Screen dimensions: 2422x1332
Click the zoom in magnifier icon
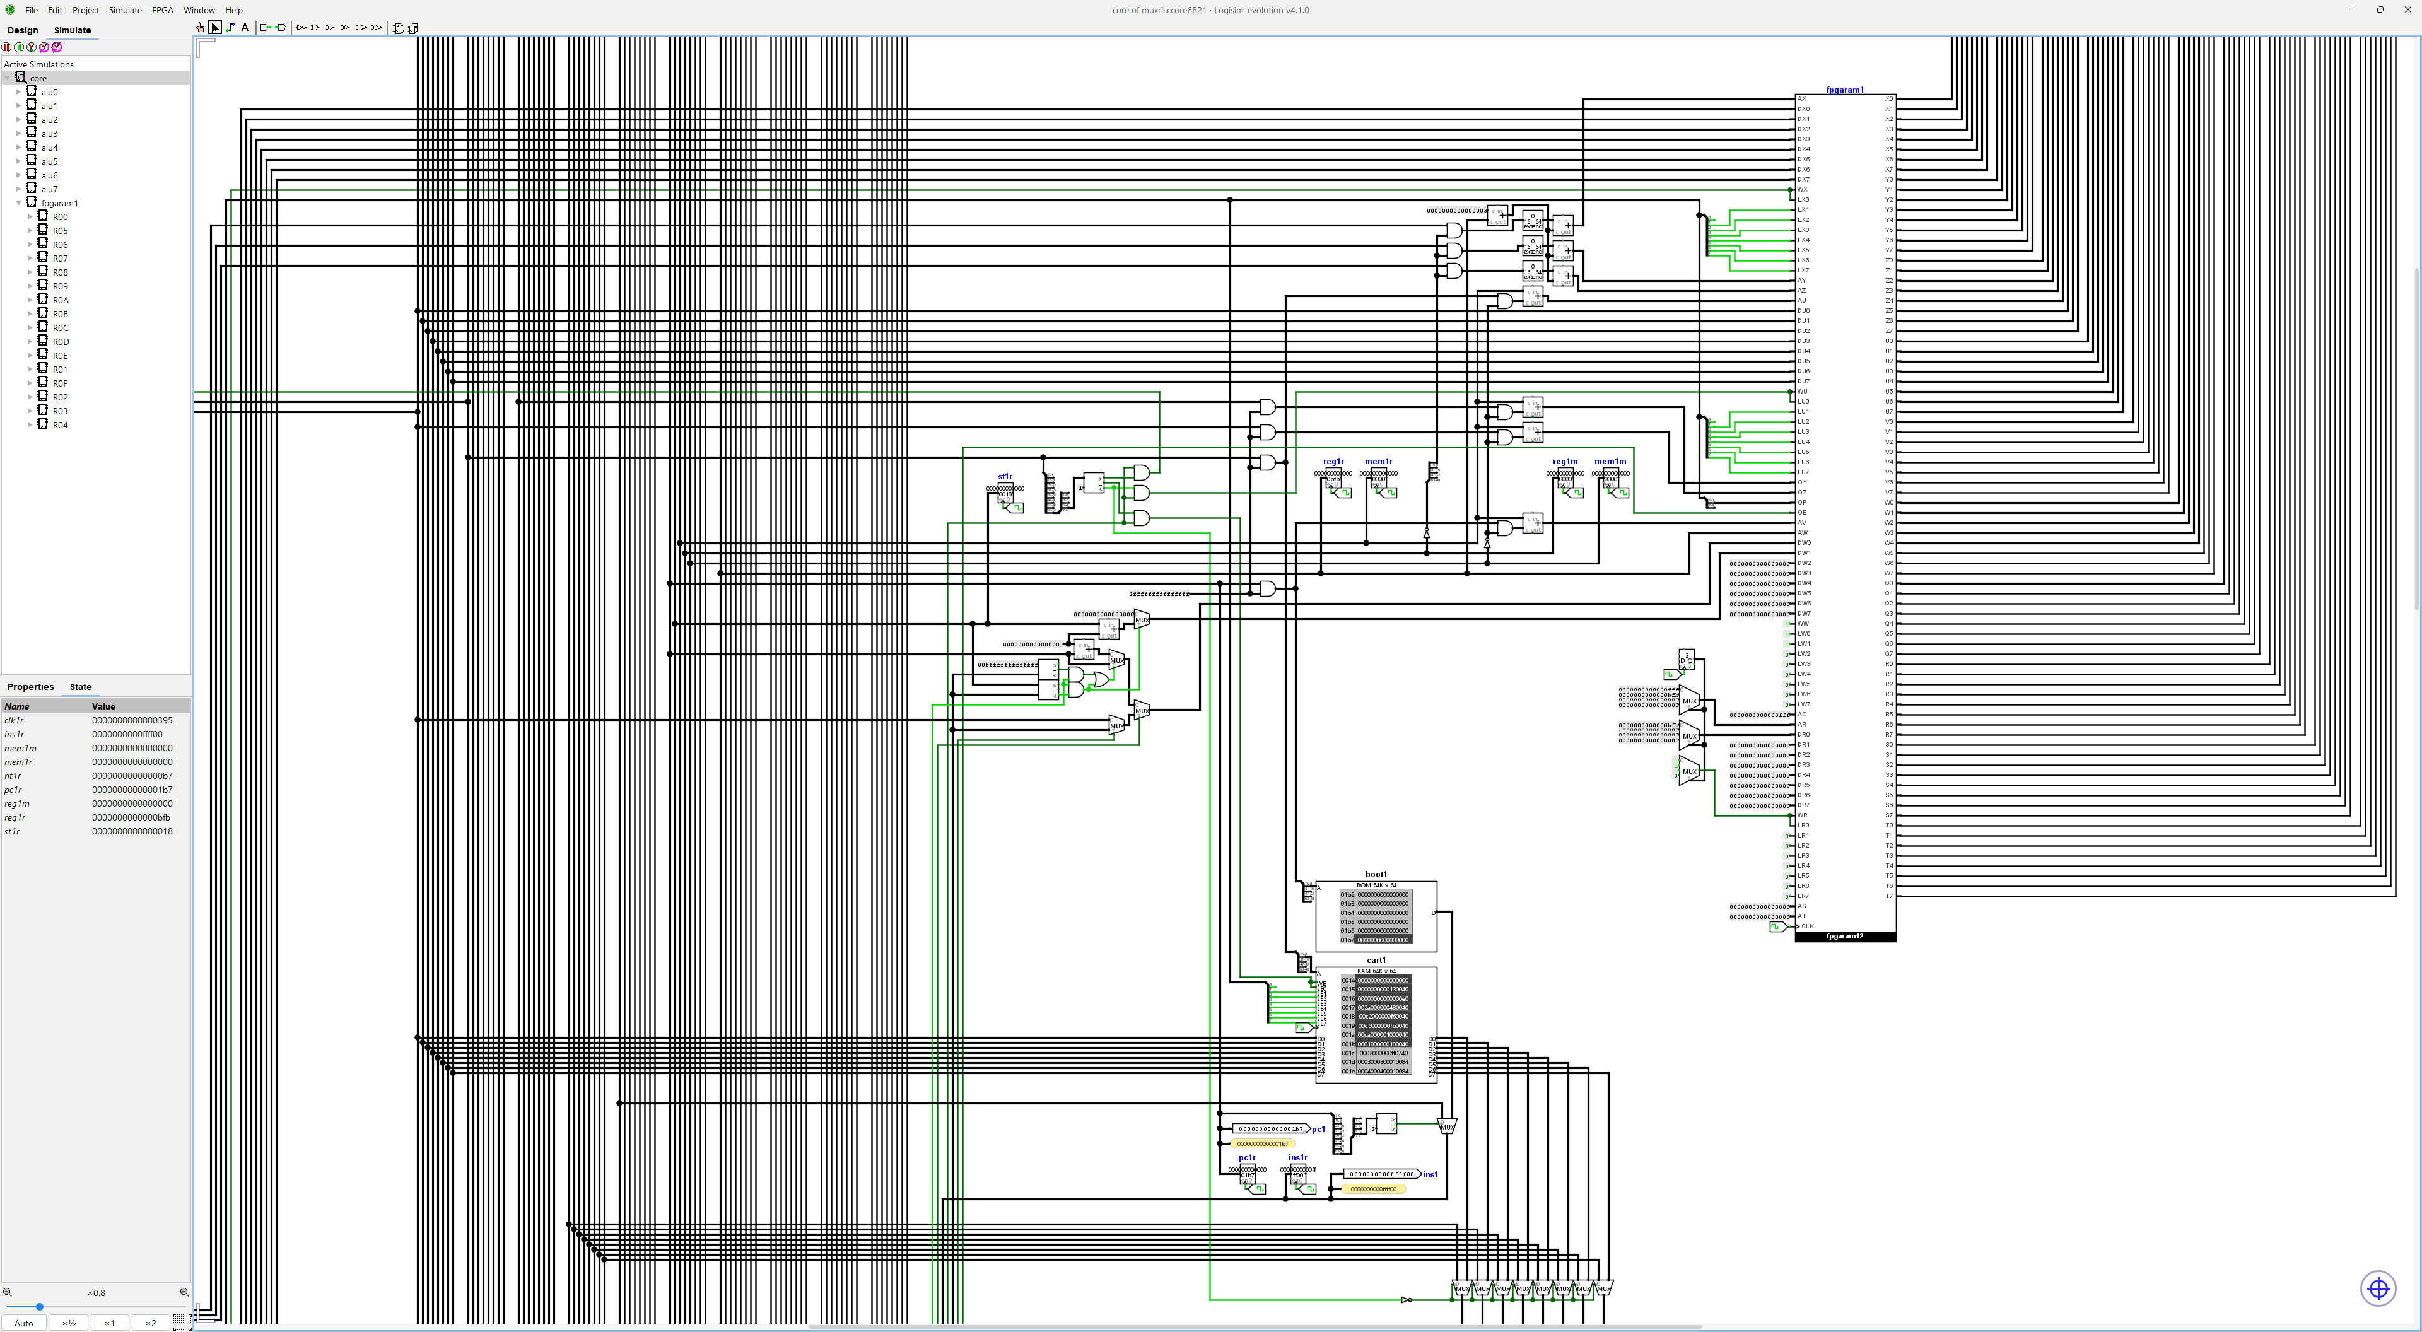tap(184, 1292)
